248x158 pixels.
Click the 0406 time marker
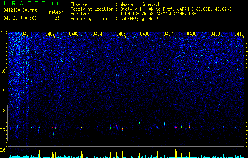[145, 34]
